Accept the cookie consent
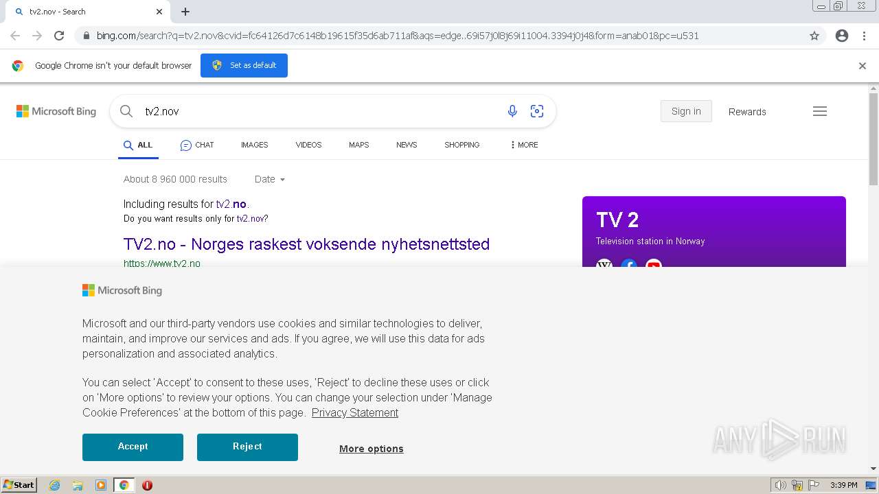The width and height of the screenshot is (879, 494). pyautogui.click(x=133, y=447)
